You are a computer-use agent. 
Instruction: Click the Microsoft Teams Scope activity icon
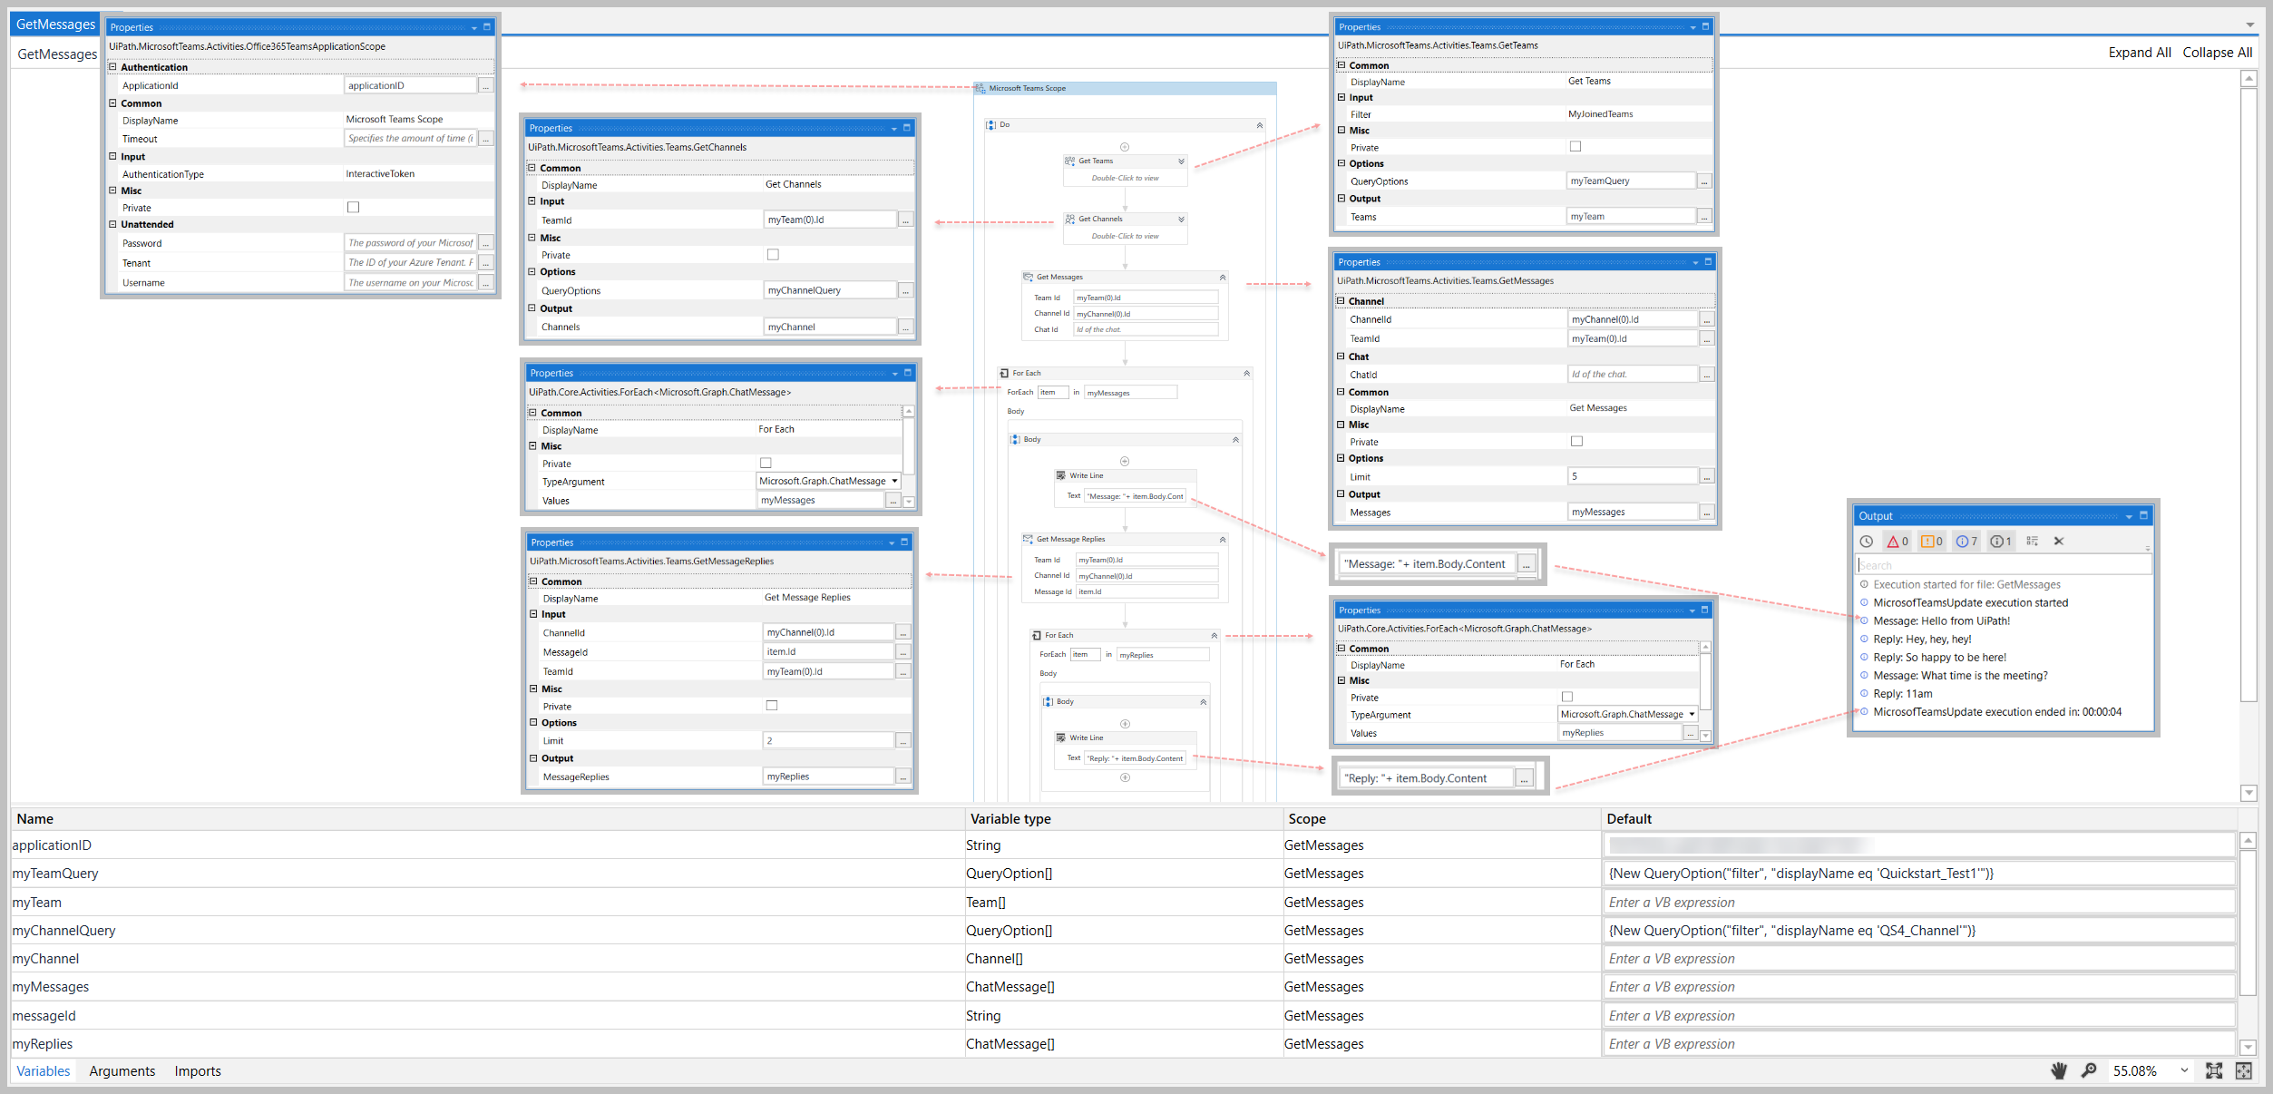click(x=980, y=89)
